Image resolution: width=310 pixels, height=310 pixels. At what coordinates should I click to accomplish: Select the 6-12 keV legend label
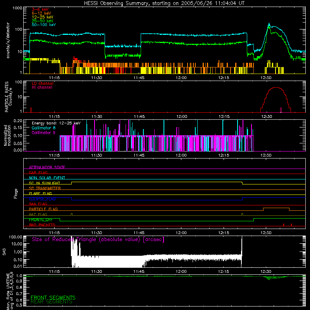(x=41, y=13)
